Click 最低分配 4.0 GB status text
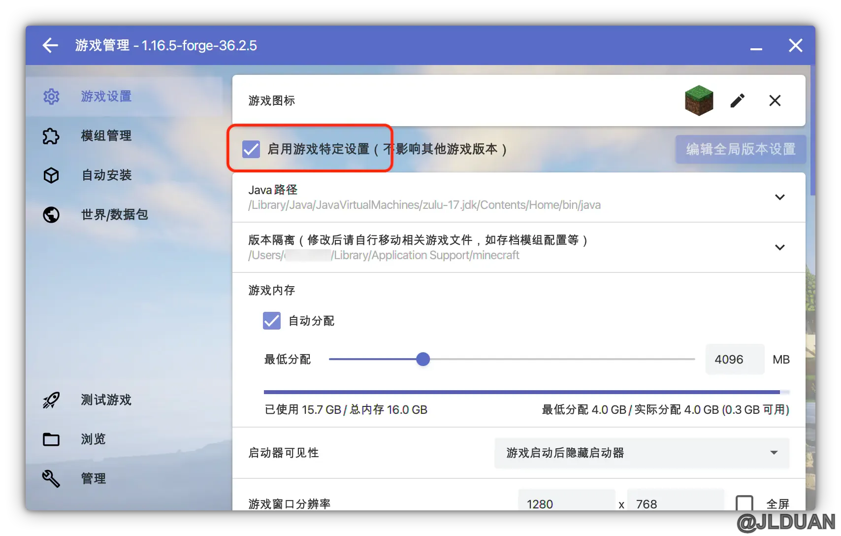 pyautogui.click(x=665, y=410)
